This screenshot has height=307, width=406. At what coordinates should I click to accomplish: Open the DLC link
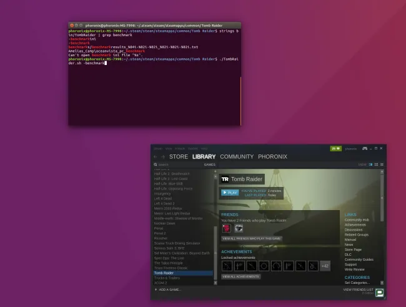pos(348,254)
